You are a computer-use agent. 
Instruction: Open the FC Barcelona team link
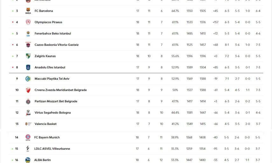point(44,11)
